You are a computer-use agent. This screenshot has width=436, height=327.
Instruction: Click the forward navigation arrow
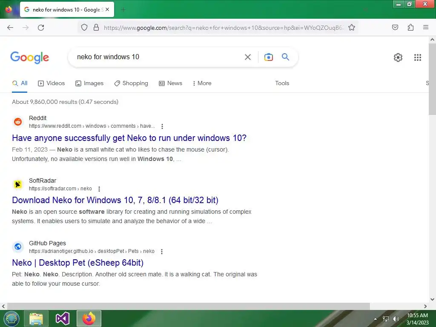[26, 28]
